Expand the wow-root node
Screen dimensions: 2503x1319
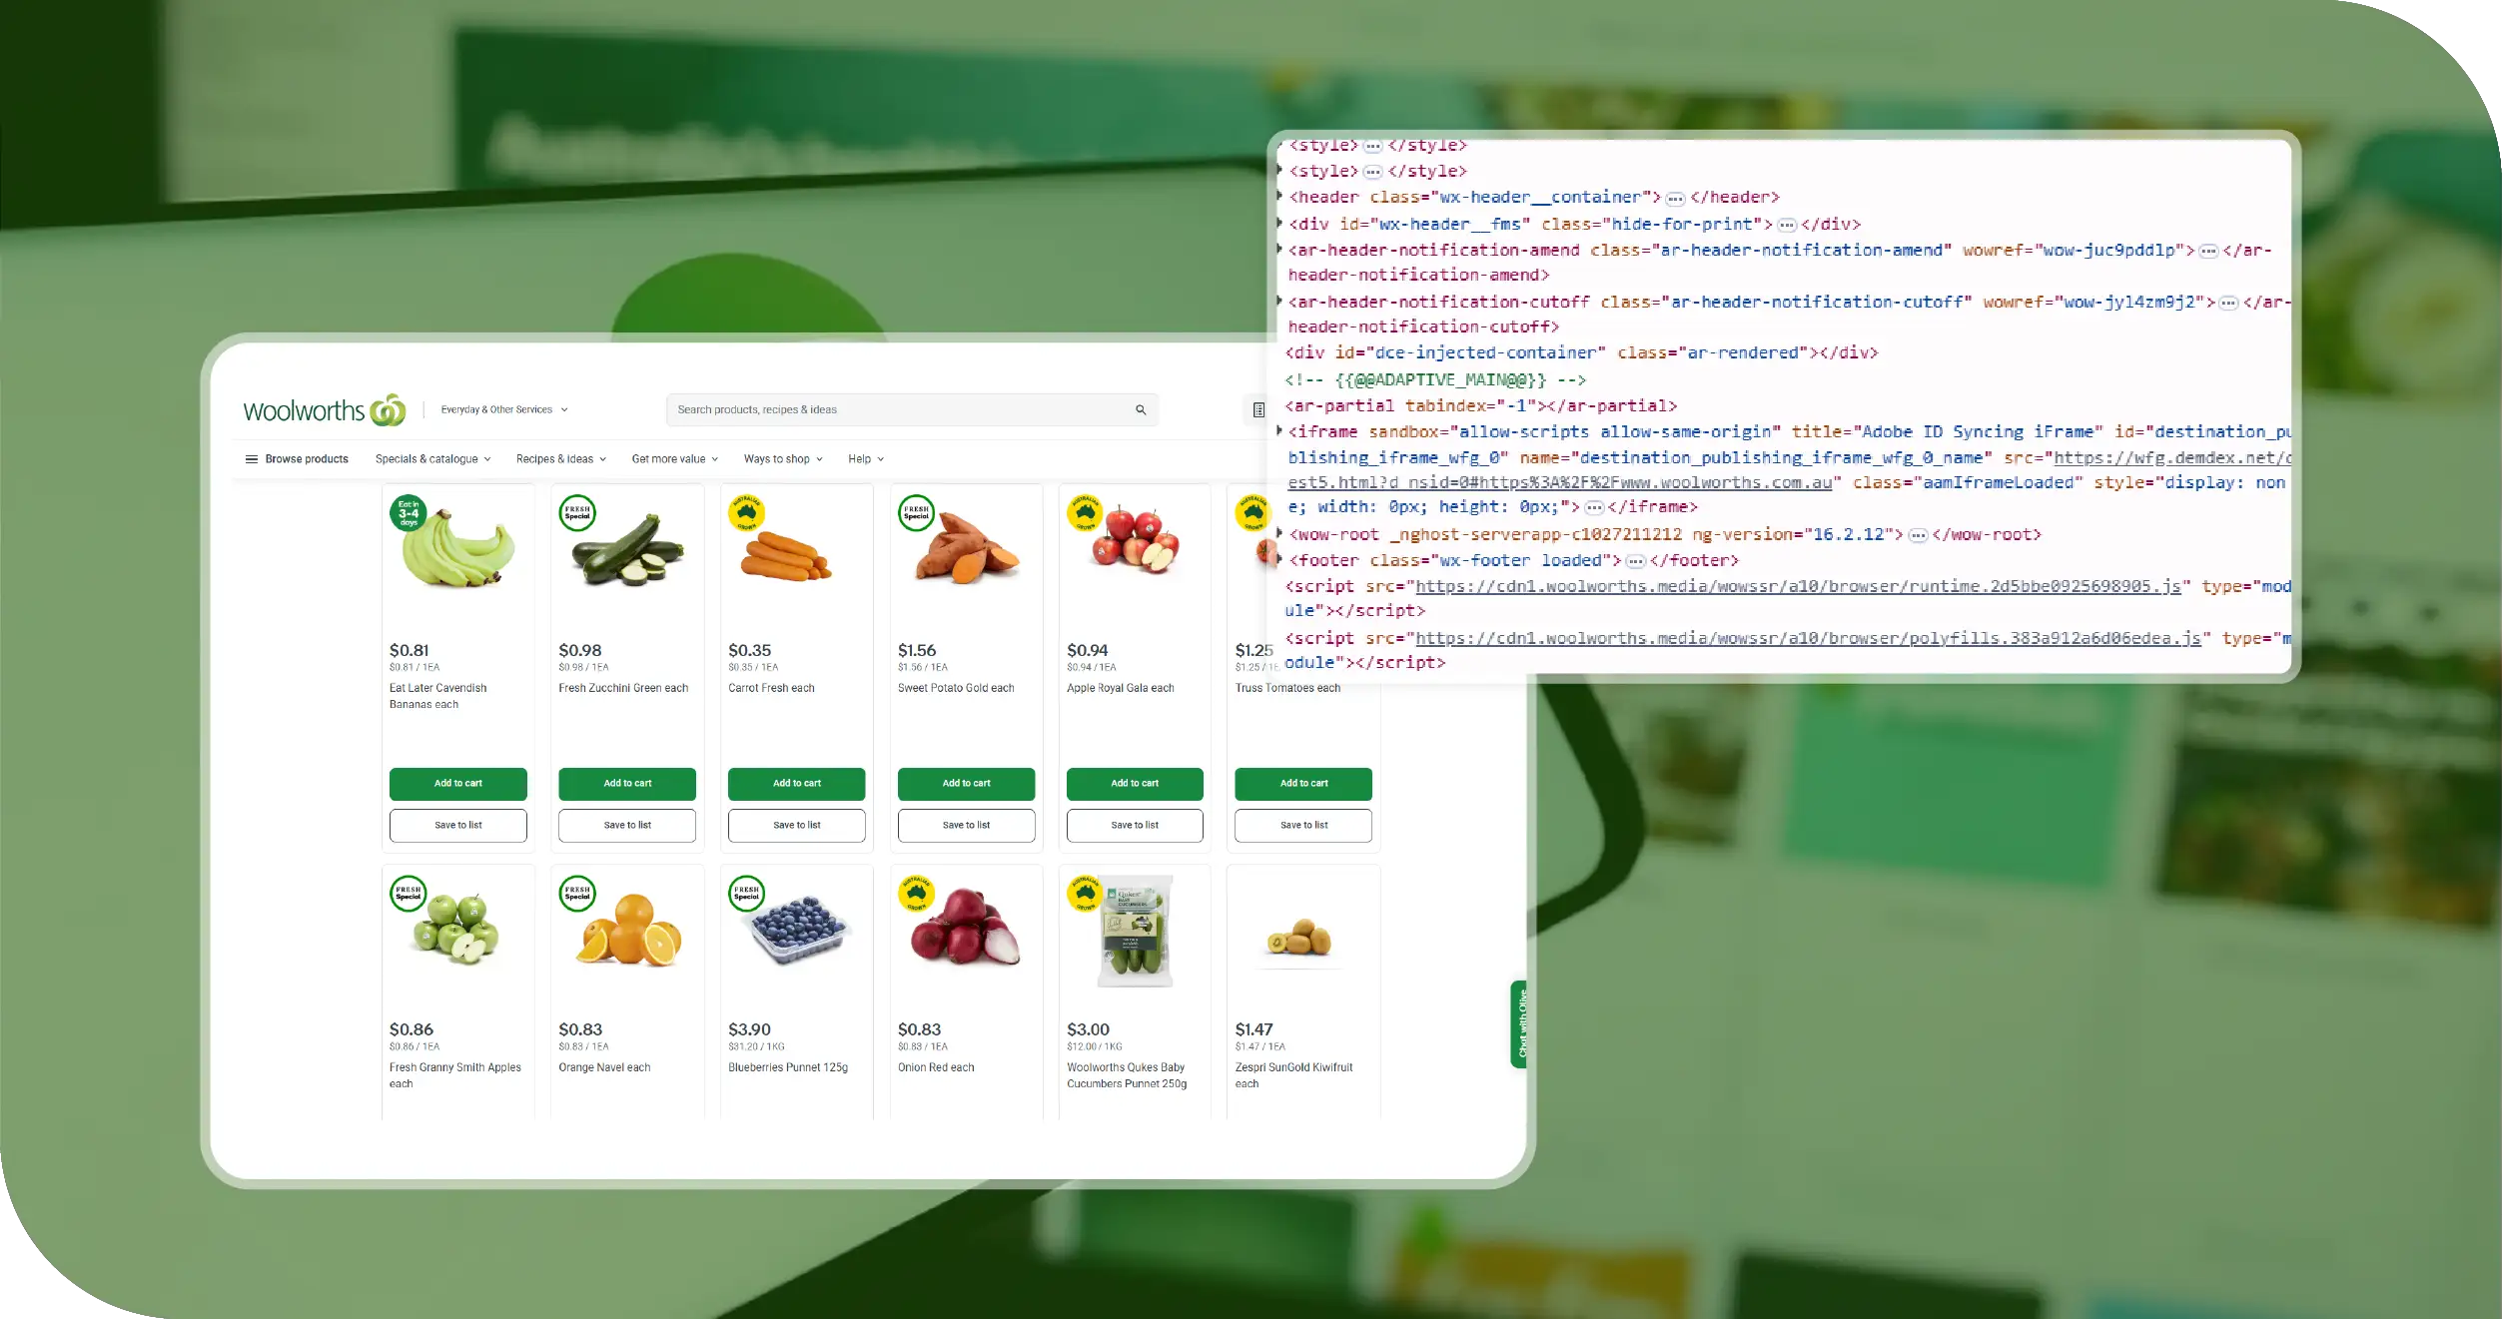coord(1279,533)
